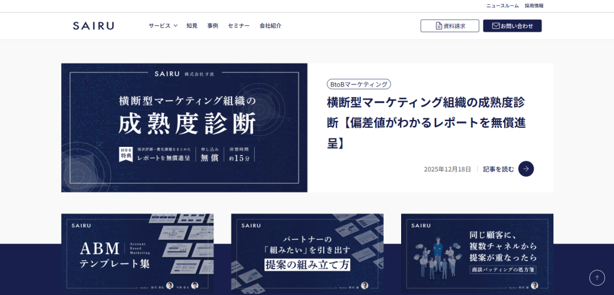Open the 同じ顧客に、複数チャネルから card
614x295 pixels.
tap(477, 254)
